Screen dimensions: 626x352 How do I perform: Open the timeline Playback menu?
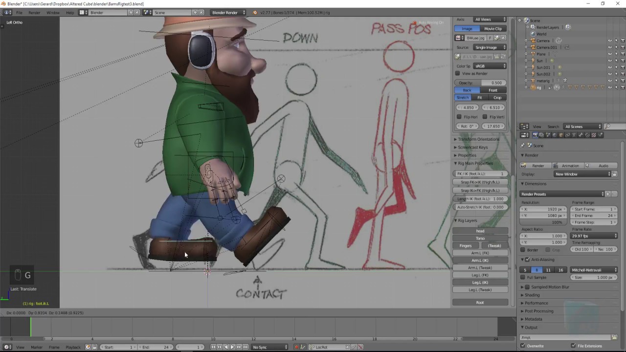point(73,347)
